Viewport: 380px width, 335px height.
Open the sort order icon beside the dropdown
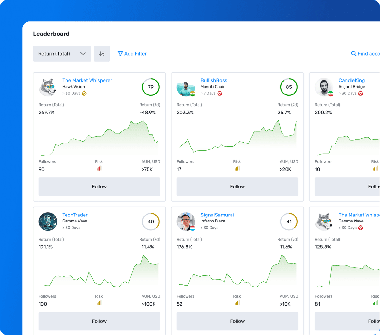pyautogui.click(x=102, y=53)
